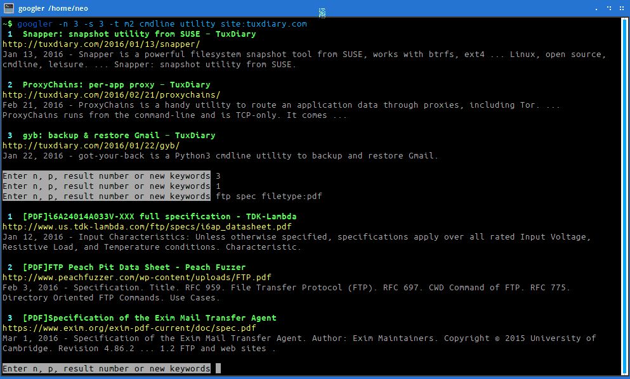Open the tuxdiary.com gyb URL

tap(91, 146)
